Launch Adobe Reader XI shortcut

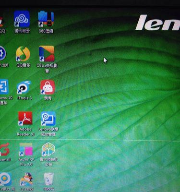pos(25,119)
